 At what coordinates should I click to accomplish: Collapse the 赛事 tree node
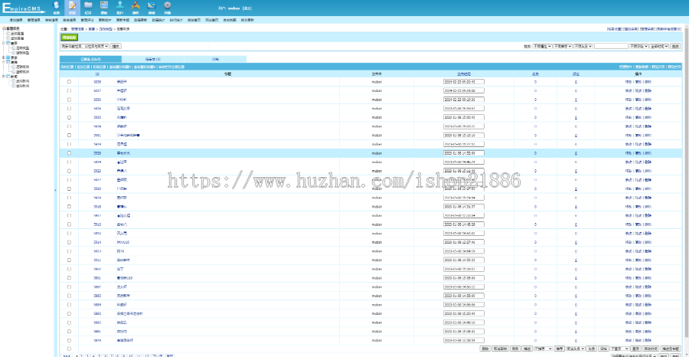(x=4, y=43)
